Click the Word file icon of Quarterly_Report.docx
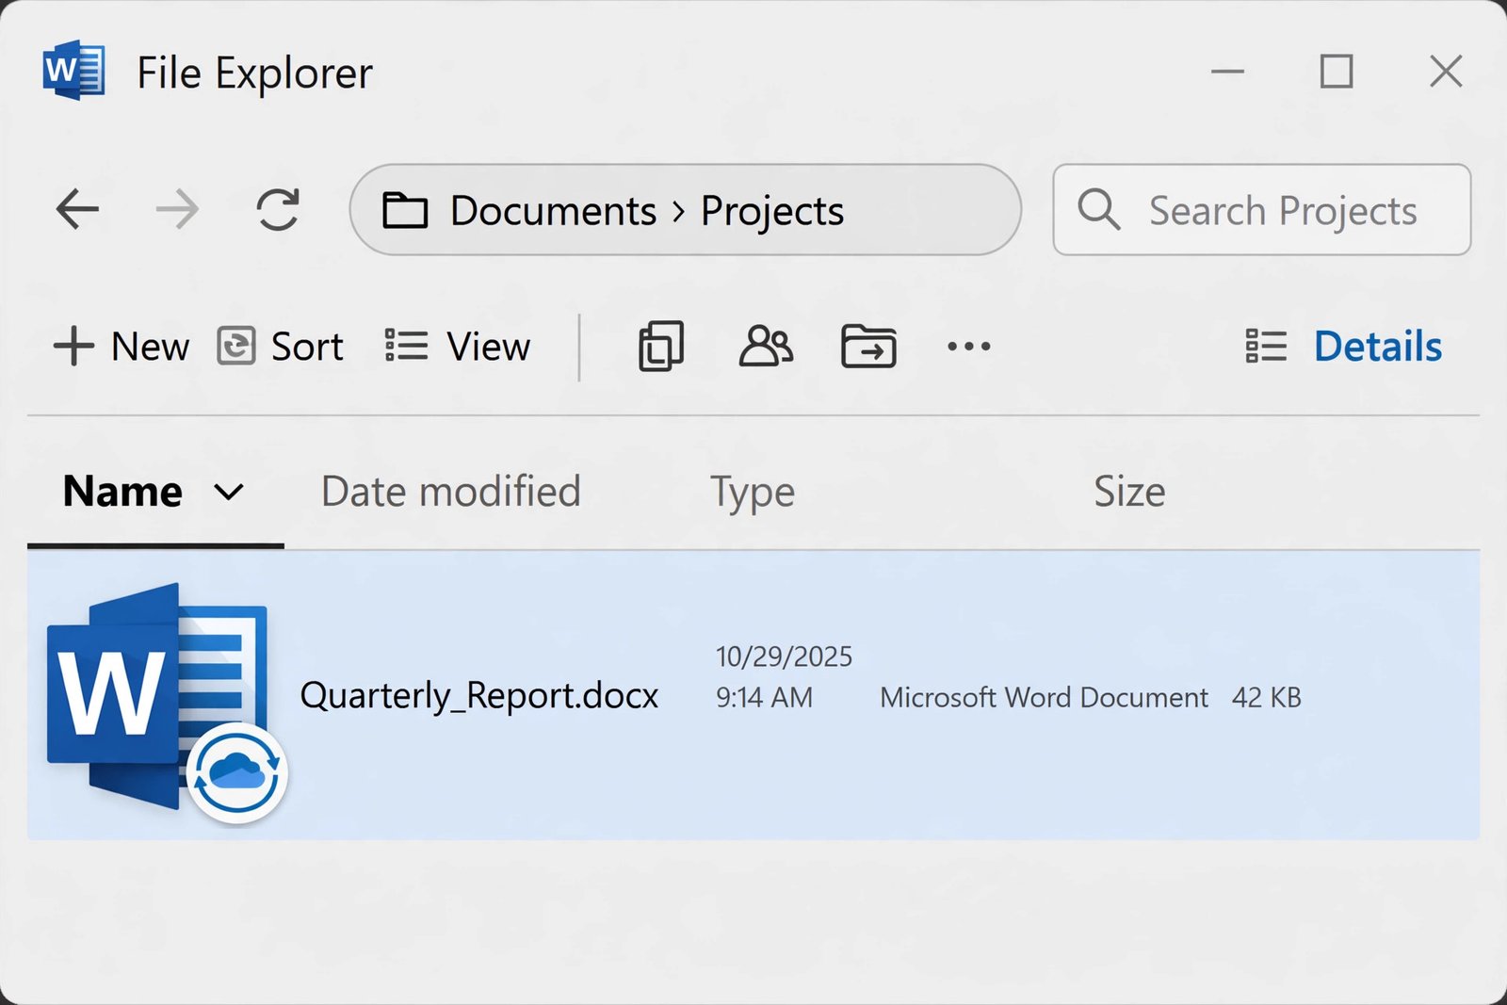The width and height of the screenshot is (1507, 1005). (157, 695)
